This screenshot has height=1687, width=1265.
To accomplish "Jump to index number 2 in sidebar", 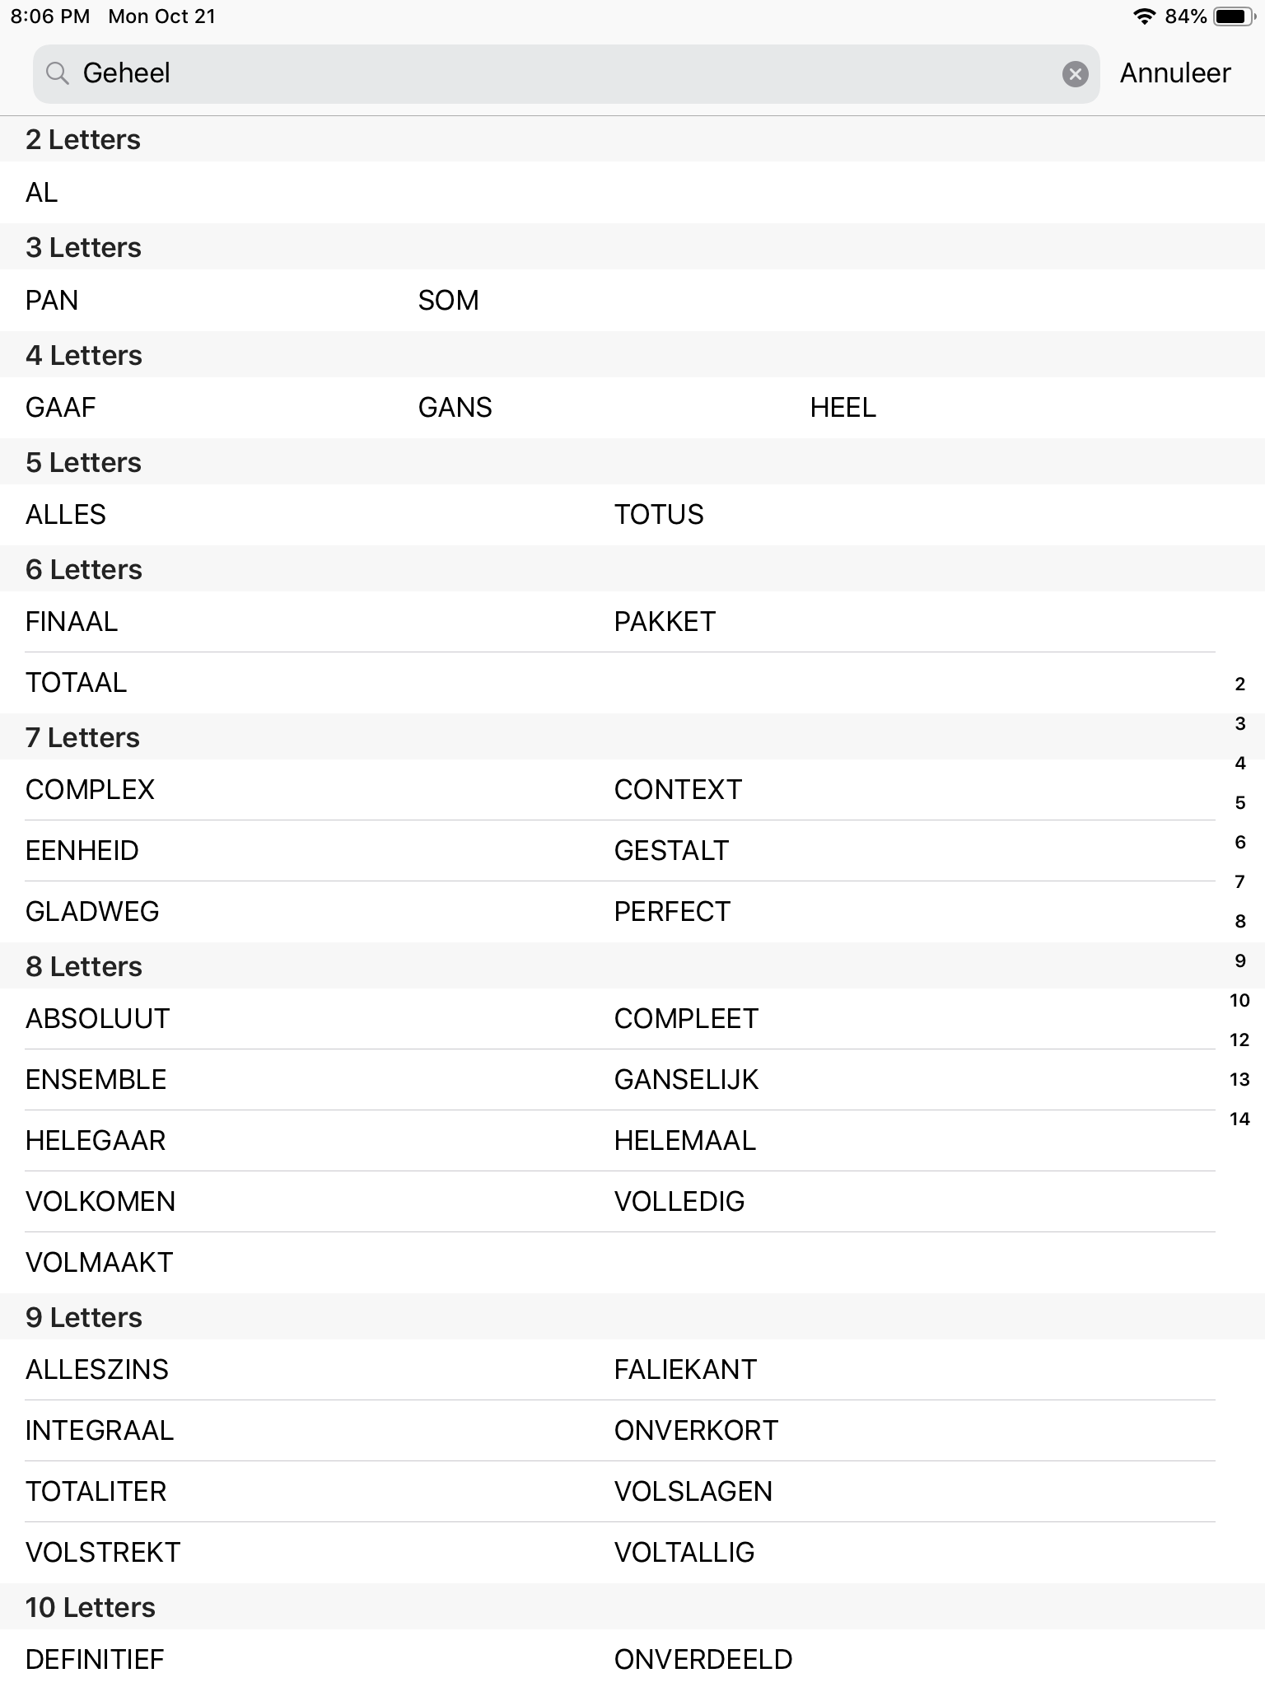I will (x=1239, y=684).
